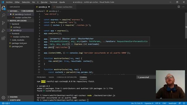Expand the node_modules folder
This screenshot has width=187, height=105.
11,40
